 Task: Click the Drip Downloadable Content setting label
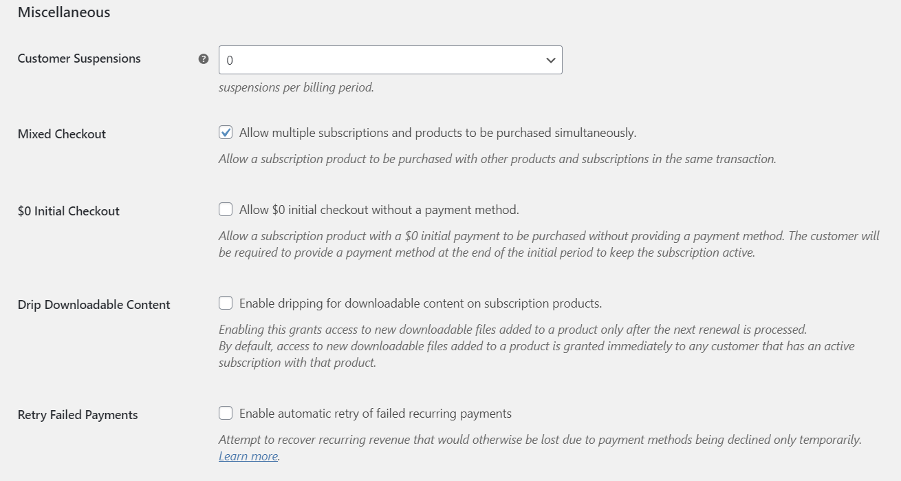(x=94, y=305)
